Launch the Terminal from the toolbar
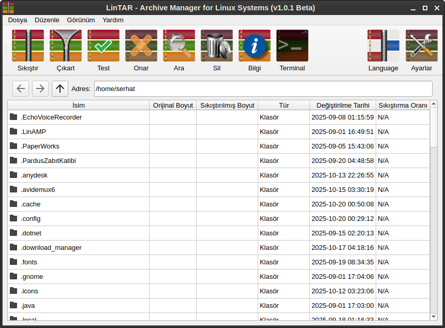 pos(292,46)
